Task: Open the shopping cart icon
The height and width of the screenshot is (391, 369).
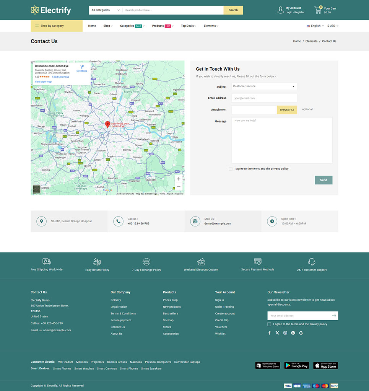Action: [318, 10]
